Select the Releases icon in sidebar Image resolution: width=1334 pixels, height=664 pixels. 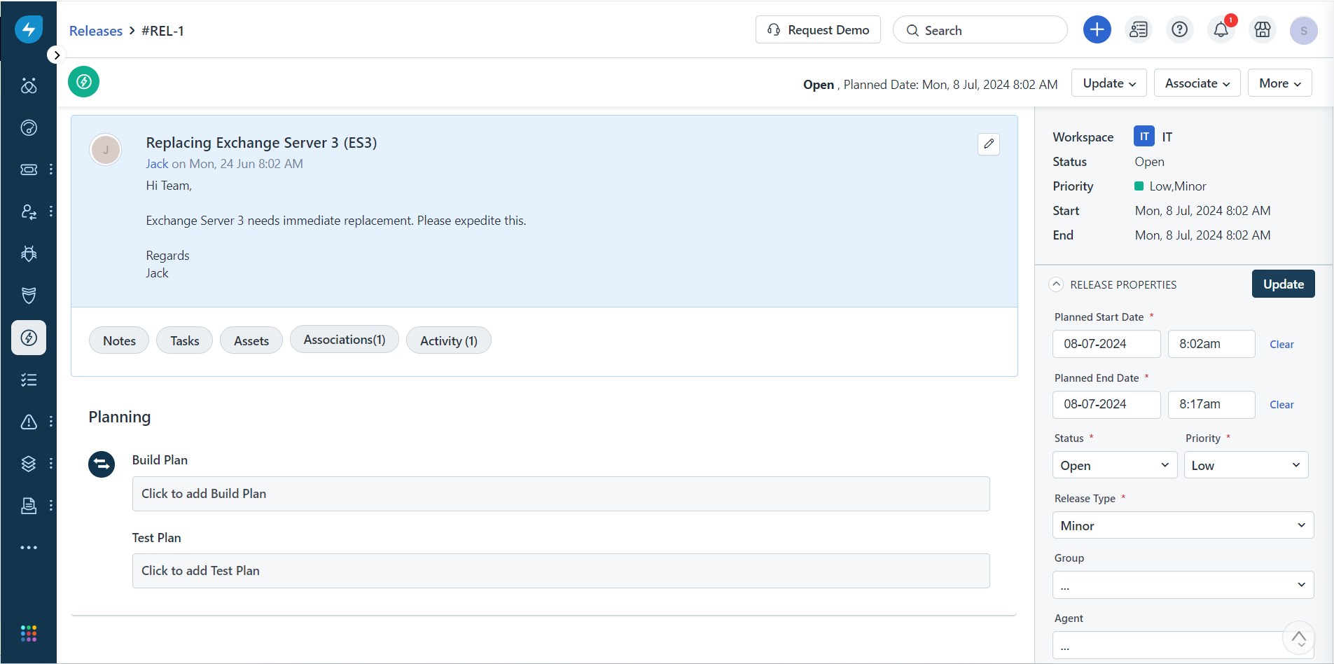tap(29, 338)
